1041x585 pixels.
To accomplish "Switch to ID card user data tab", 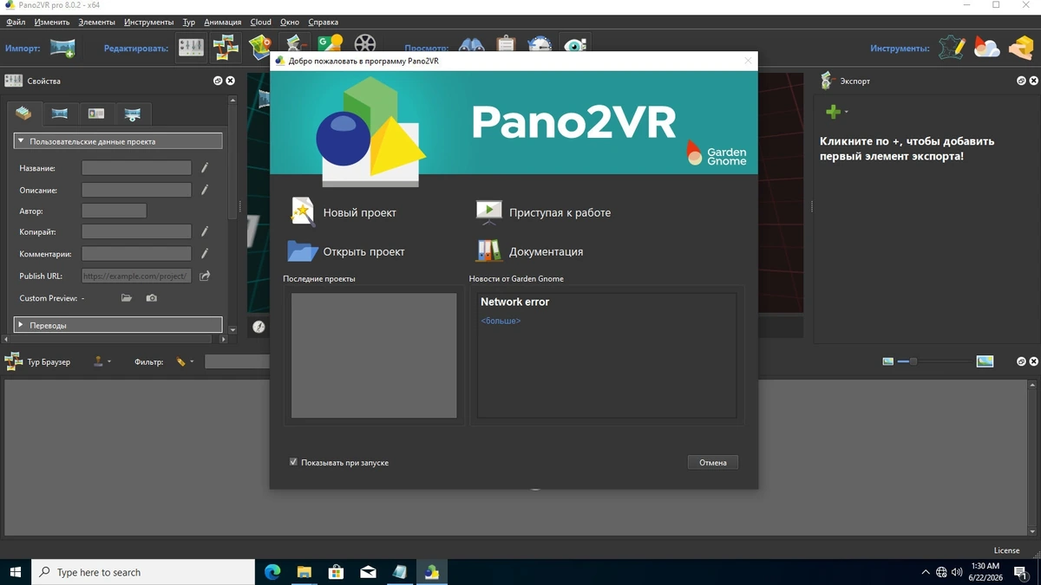I will 96,114.
